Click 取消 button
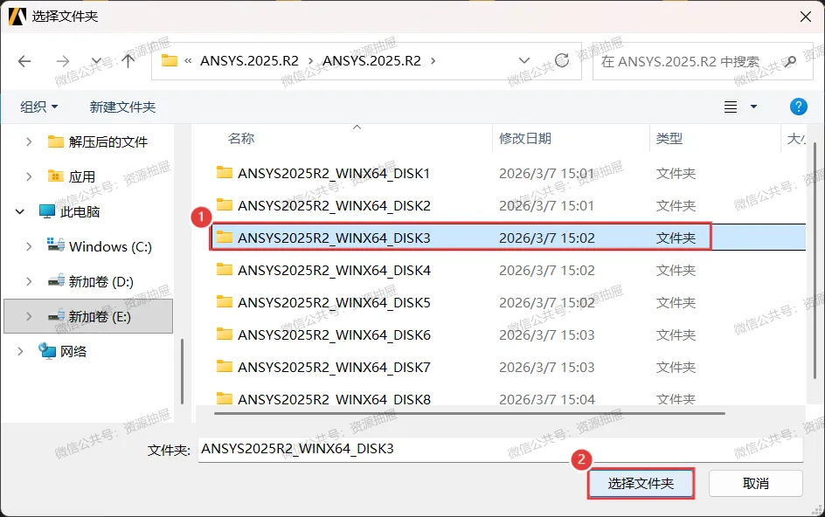The image size is (825, 517). 756,483
